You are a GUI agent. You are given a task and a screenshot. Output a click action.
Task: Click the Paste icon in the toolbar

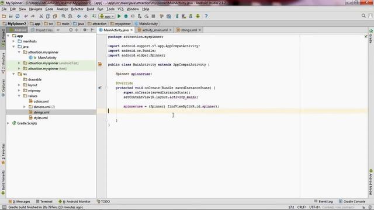pyautogui.click(x=55, y=16)
